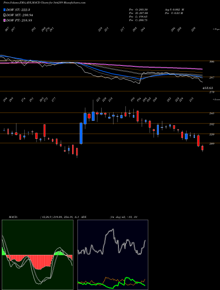This screenshot has height=290, width=220.
Task: Click the chart title mentioning MunafaSutra.com
Action: pyautogui.click(x=44, y=3)
